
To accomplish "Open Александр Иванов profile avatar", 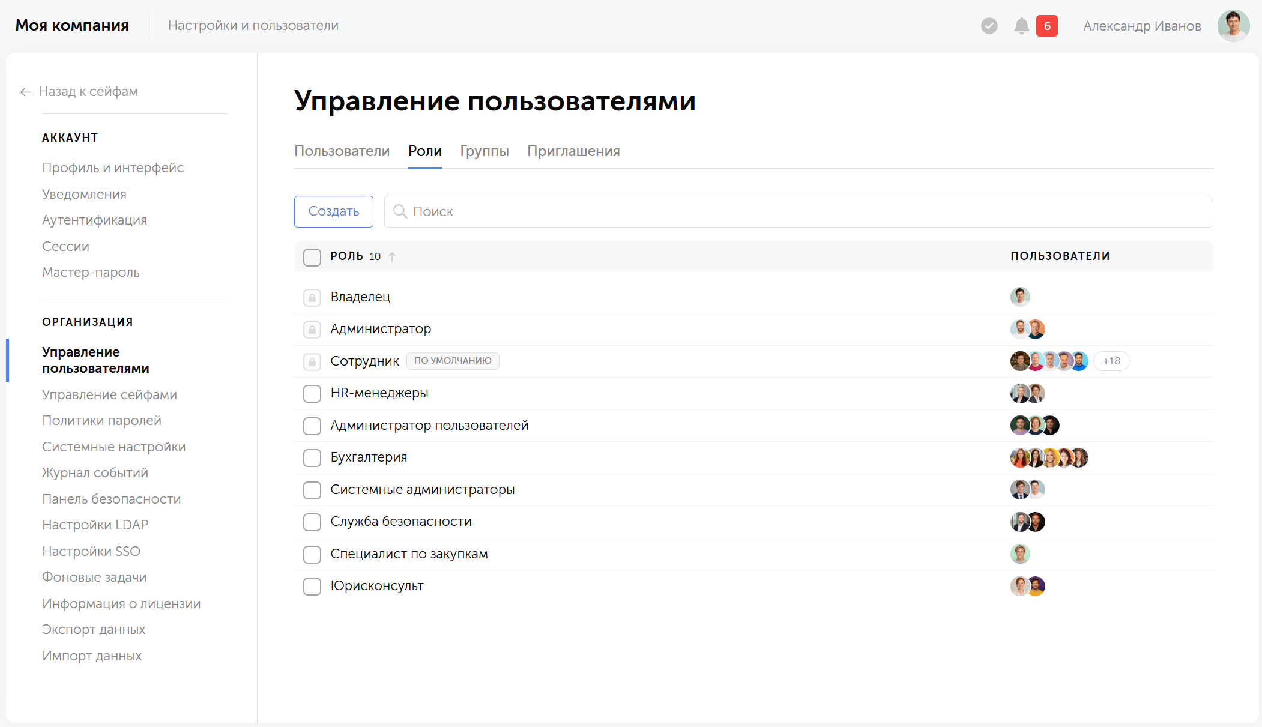I will pyautogui.click(x=1233, y=26).
